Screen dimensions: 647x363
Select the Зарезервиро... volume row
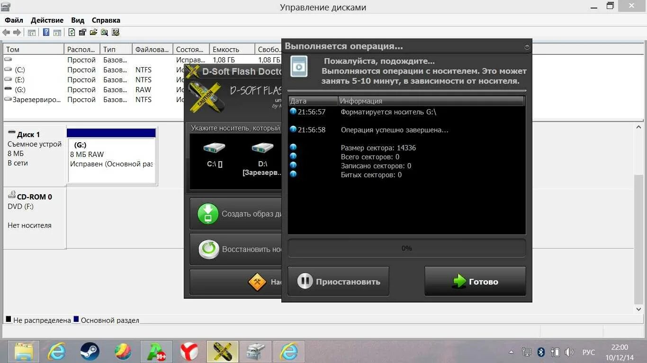tap(93, 99)
